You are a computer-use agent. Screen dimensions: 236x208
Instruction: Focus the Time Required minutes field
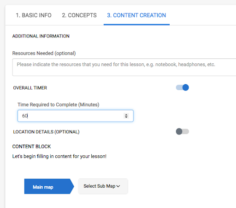click(x=76, y=116)
